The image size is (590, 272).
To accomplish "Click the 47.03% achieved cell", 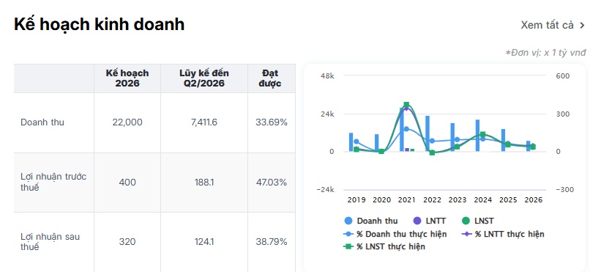I will pos(272,183).
